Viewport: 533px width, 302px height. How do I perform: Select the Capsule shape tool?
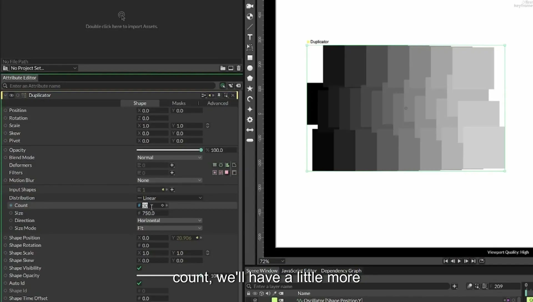(250, 140)
